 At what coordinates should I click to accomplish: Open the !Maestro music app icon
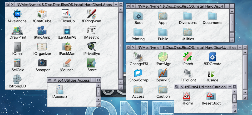[x=91, y=30]
